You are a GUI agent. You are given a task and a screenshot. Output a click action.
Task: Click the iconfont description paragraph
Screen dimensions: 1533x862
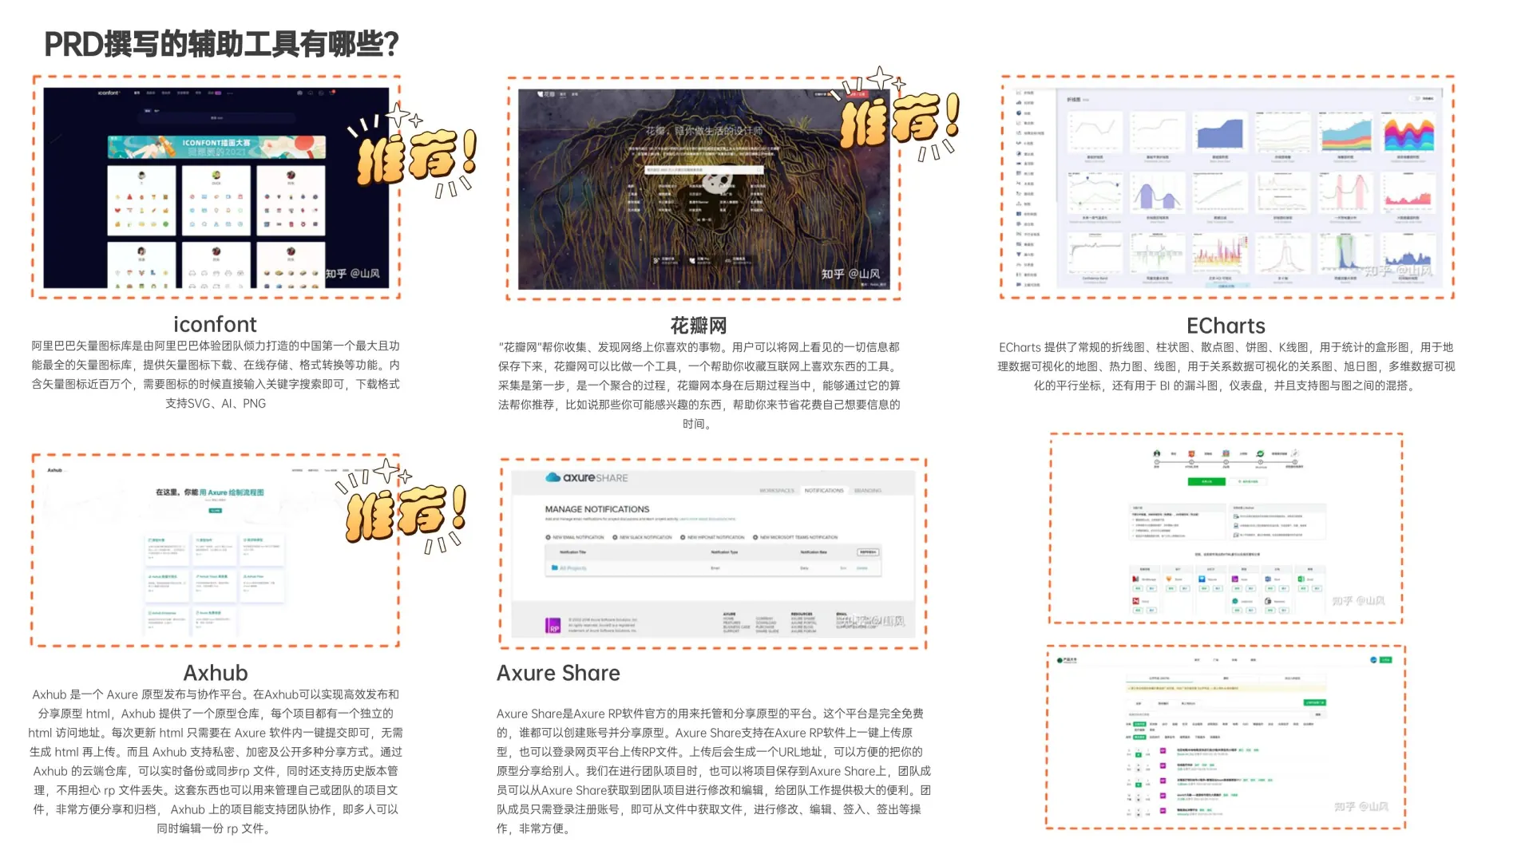[216, 374]
